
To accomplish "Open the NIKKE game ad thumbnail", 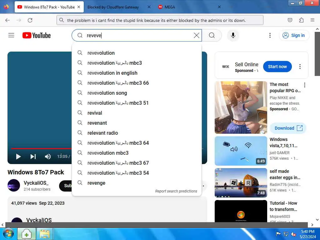I will coord(241,107).
